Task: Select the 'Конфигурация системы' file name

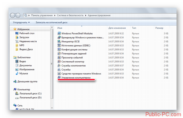Action: (74, 49)
